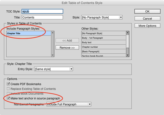Click scroll up arrow of Include Paragraph Styles
Image resolution: width=164 pixels, height=115 pixels.
pyautogui.click(x=53, y=33)
